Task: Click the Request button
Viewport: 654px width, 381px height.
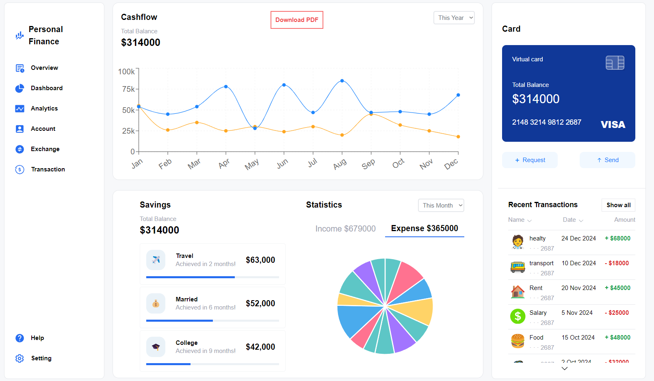Action: (x=530, y=160)
